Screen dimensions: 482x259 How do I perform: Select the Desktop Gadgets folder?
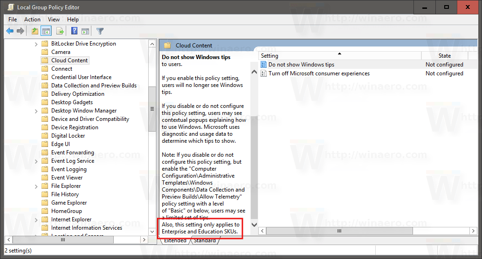[72, 102]
